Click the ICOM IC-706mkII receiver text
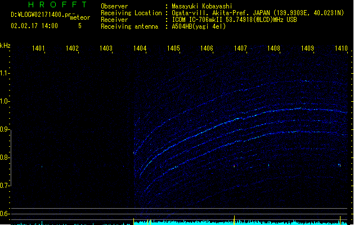The height and width of the screenshot is (225, 354). point(234,20)
